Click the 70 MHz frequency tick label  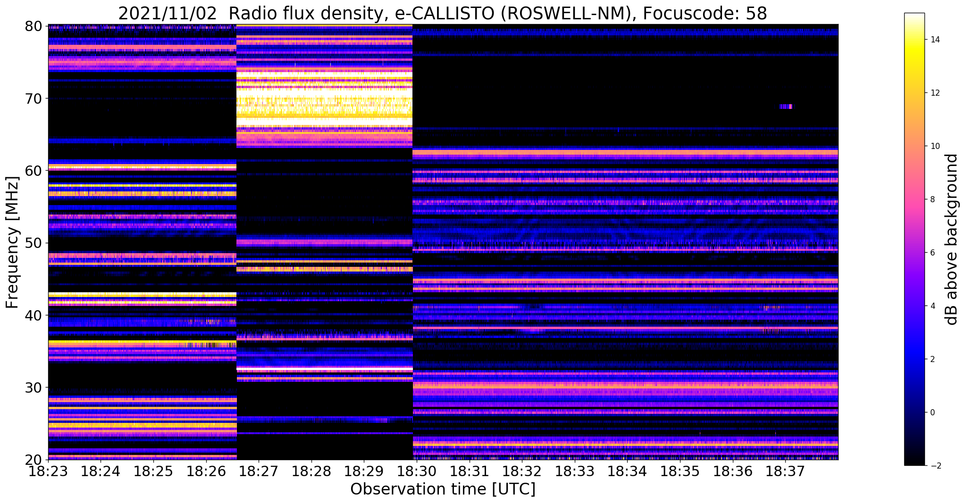click(33, 99)
